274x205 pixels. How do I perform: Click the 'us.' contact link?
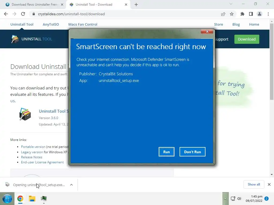coord(13,101)
